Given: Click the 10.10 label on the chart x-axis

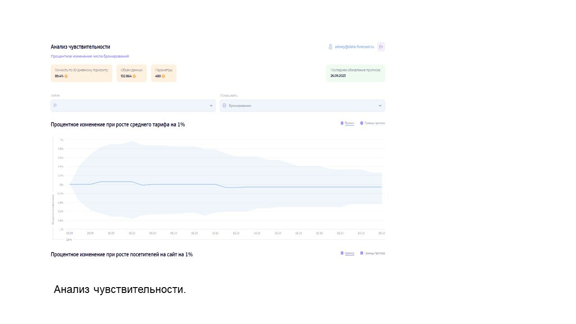Looking at the screenshot, I should click(x=215, y=234).
